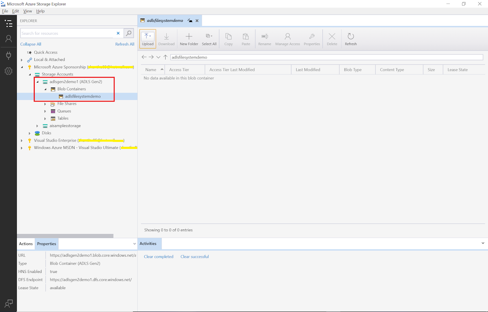This screenshot has height=312, width=488.
Task: Open the Edit menu
Action: [x=15, y=11]
